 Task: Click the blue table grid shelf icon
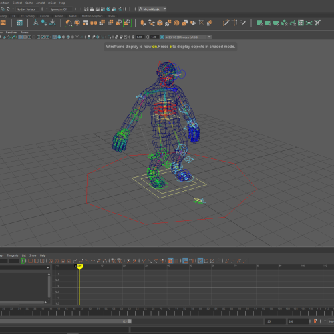pyautogui.click(x=19, y=23)
